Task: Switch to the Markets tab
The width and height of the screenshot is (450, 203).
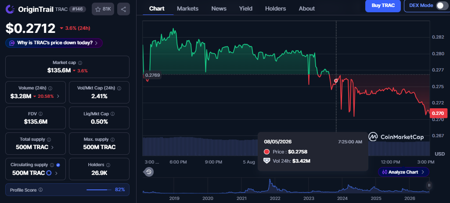Action: coord(187,9)
